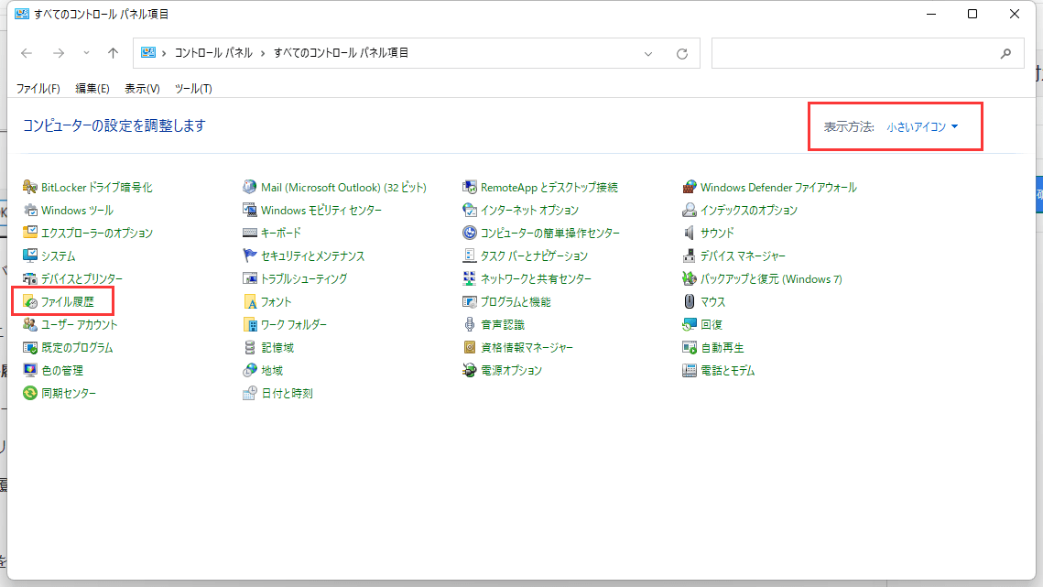Open the ファイル(F) menu
Image resolution: width=1043 pixels, height=587 pixels.
click(x=38, y=88)
